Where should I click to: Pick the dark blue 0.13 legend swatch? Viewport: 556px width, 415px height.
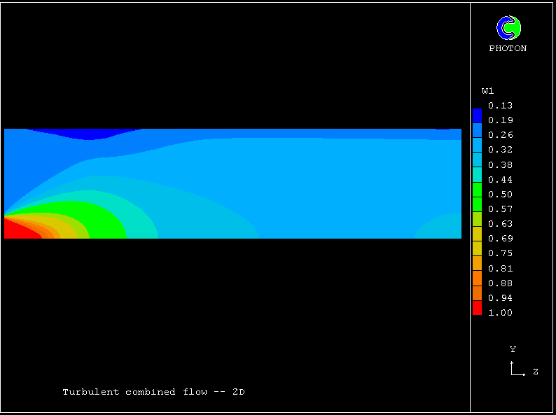tap(477, 115)
